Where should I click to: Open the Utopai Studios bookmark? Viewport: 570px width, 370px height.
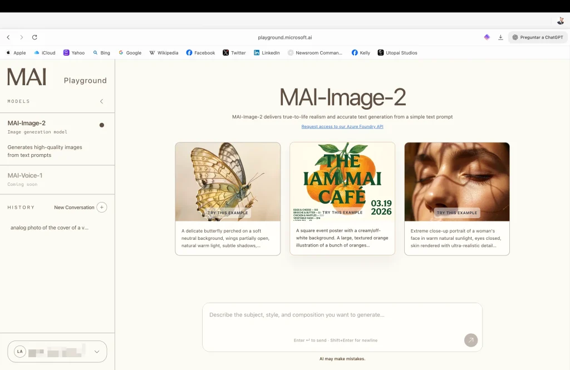397,52
